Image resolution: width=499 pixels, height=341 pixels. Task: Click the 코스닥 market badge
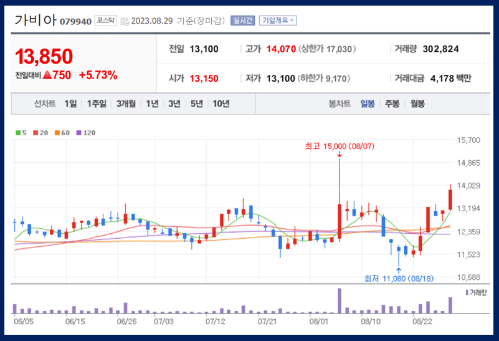click(106, 21)
